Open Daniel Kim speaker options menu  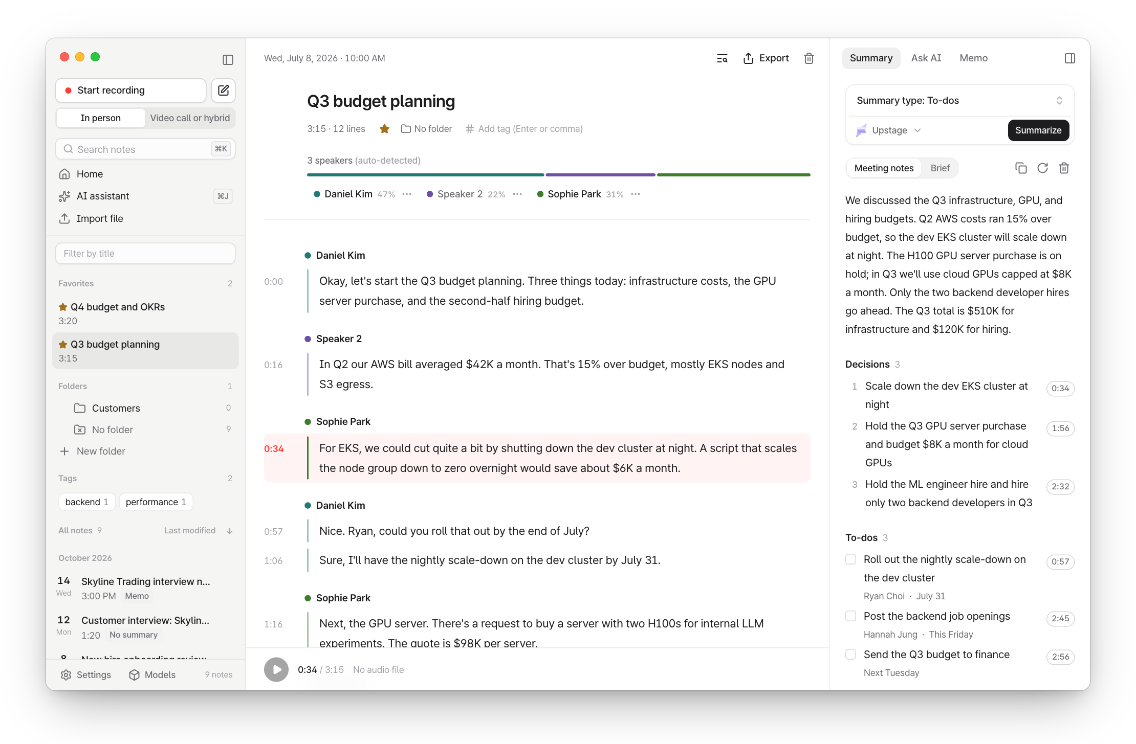[x=407, y=194]
